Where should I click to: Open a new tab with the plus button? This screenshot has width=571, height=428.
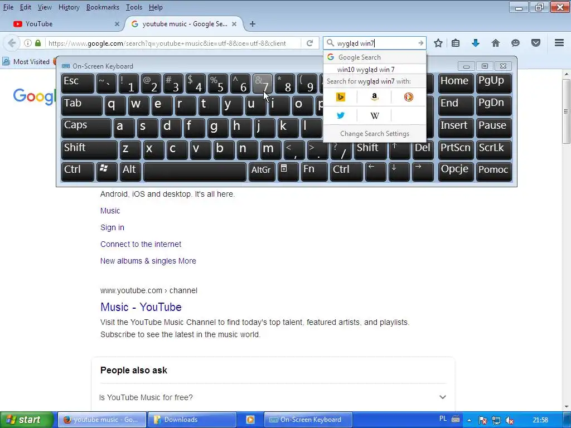[x=253, y=24]
